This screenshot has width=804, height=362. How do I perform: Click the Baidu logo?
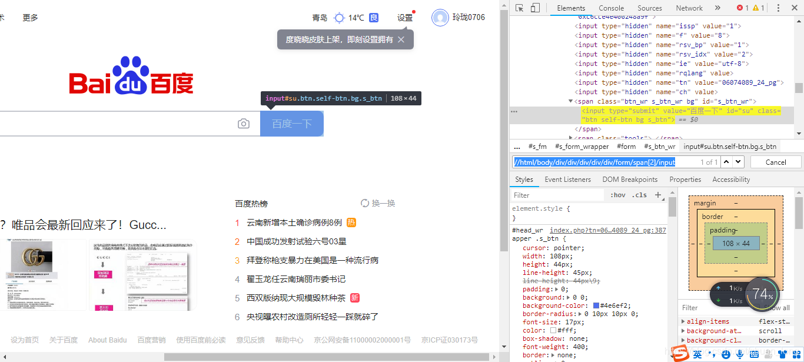click(131, 75)
